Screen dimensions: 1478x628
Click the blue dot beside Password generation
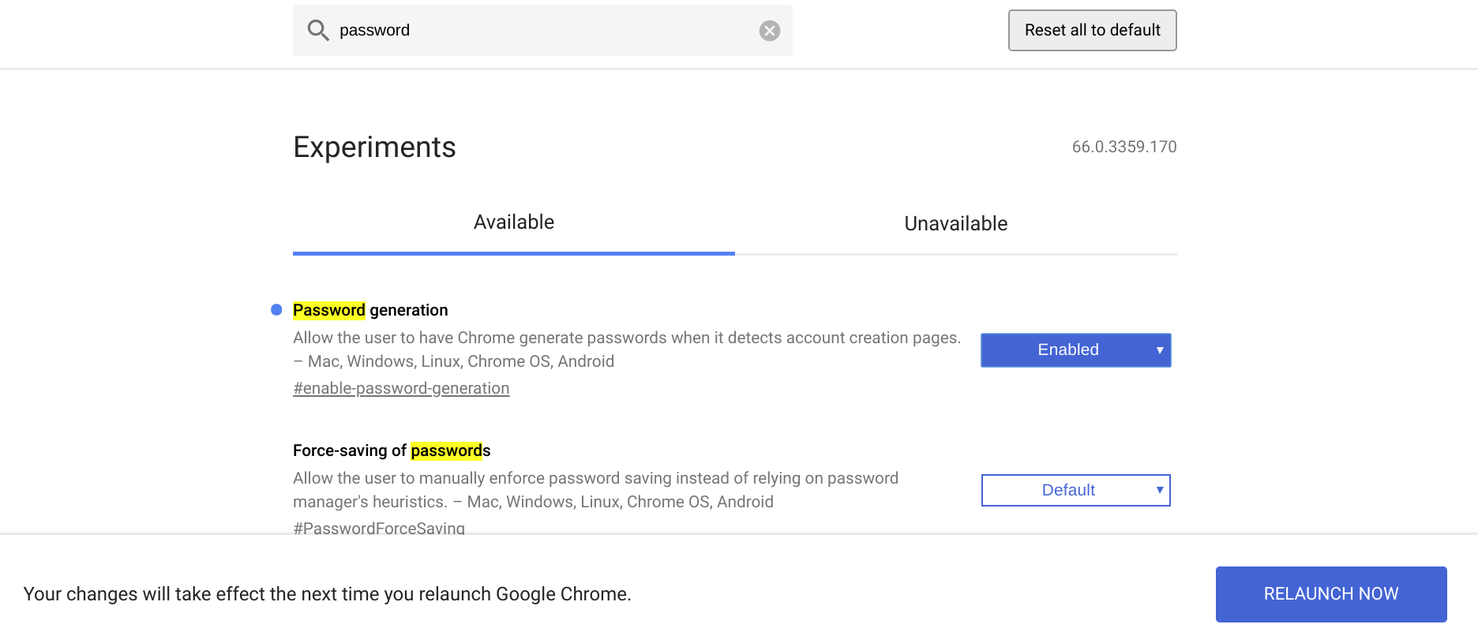pos(276,310)
